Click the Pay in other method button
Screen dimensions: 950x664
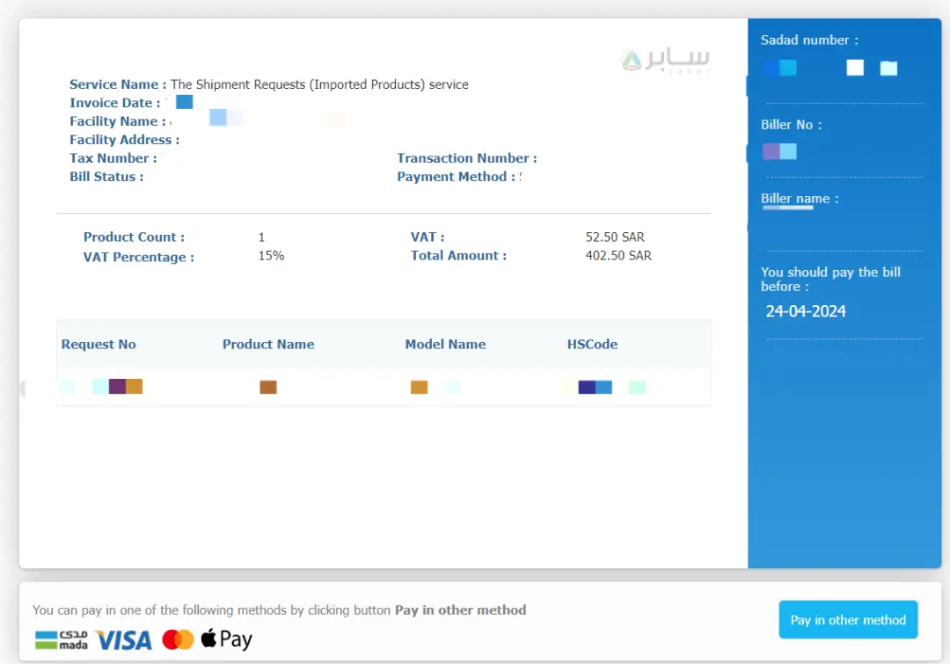848,619
